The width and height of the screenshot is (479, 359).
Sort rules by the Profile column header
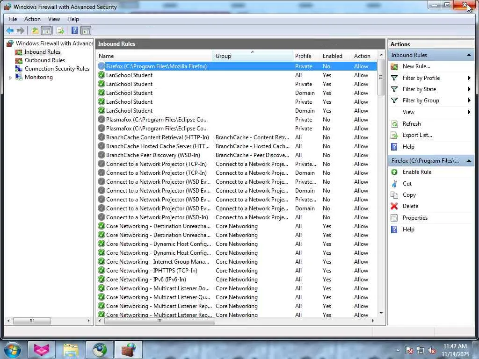(x=306, y=56)
